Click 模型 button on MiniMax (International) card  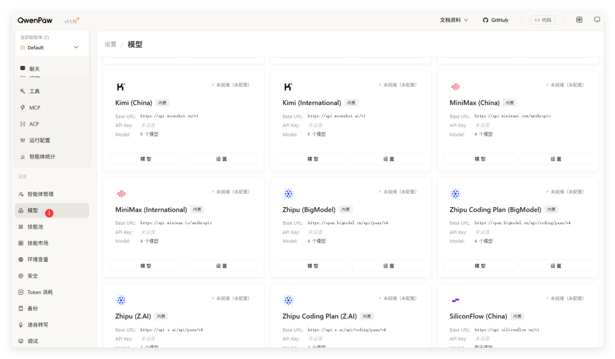(x=146, y=266)
